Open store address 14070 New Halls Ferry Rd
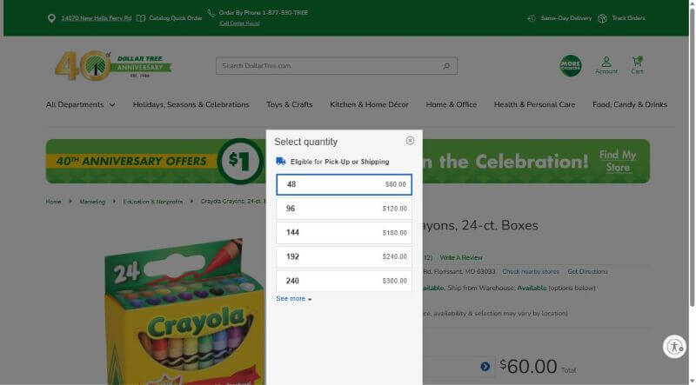The width and height of the screenshot is (696, 385). [97, 18]
